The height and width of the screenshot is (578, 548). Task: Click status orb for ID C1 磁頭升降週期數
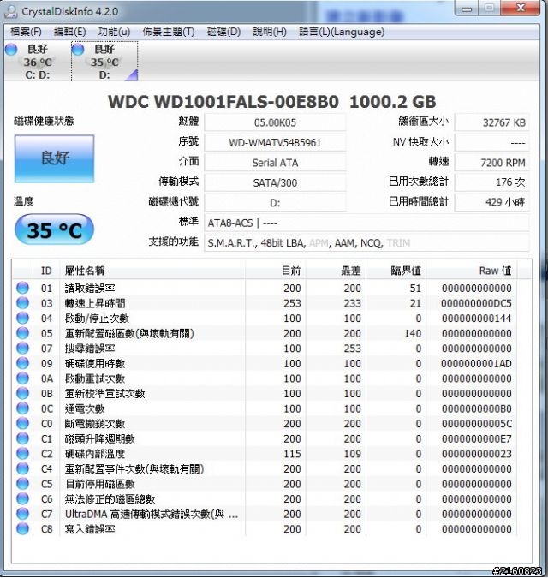tap(22, 438)
